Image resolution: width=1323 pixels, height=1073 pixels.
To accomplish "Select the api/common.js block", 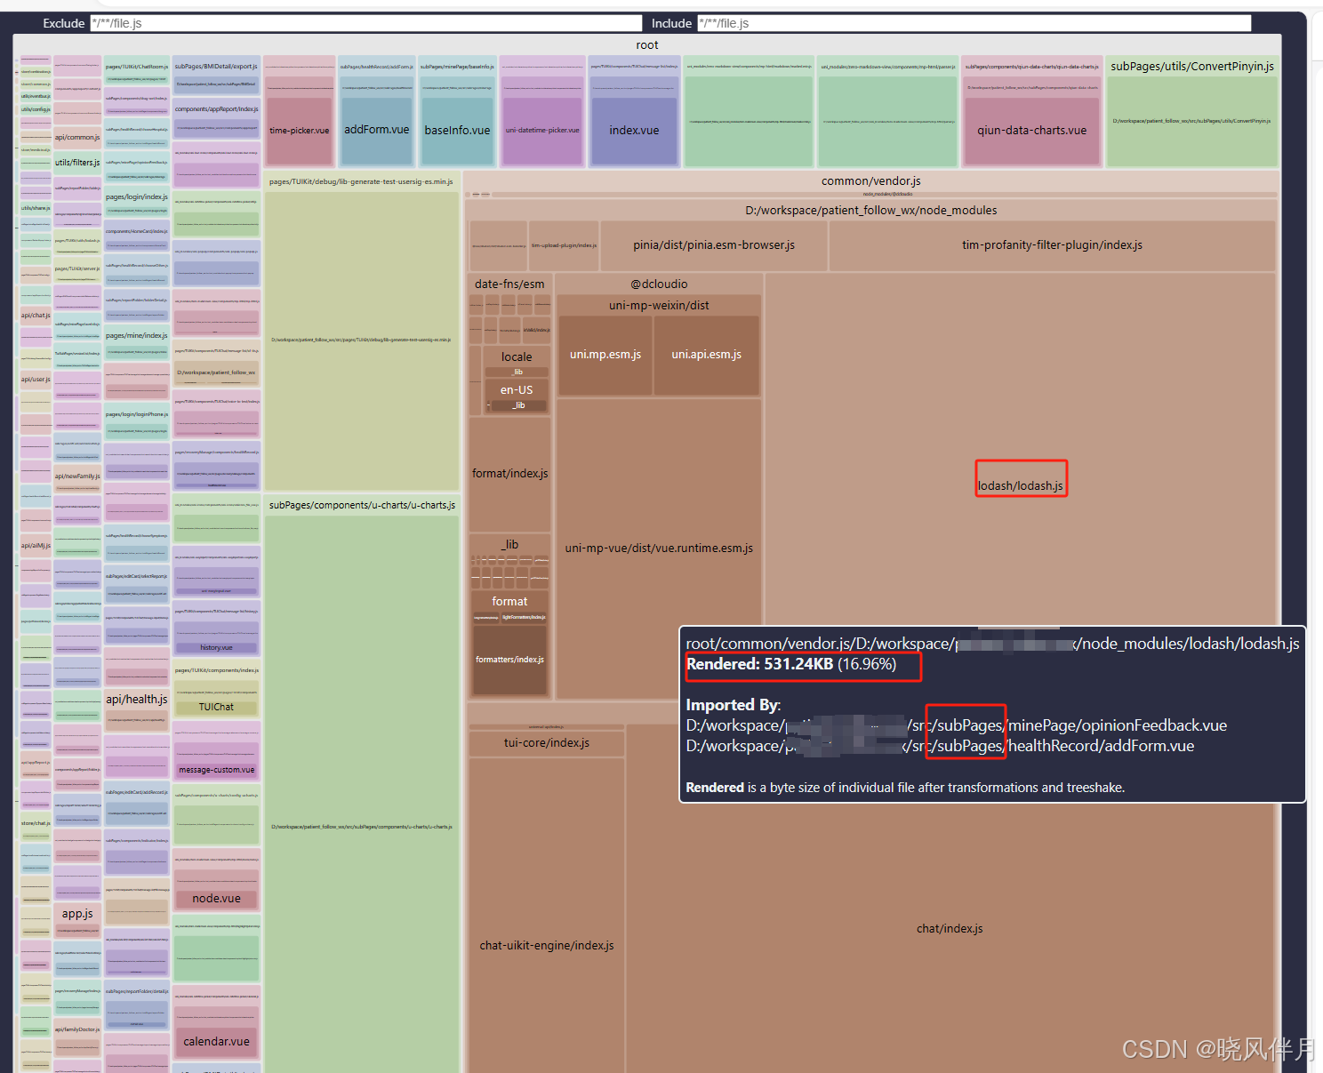I will click(x=77, y=137).
